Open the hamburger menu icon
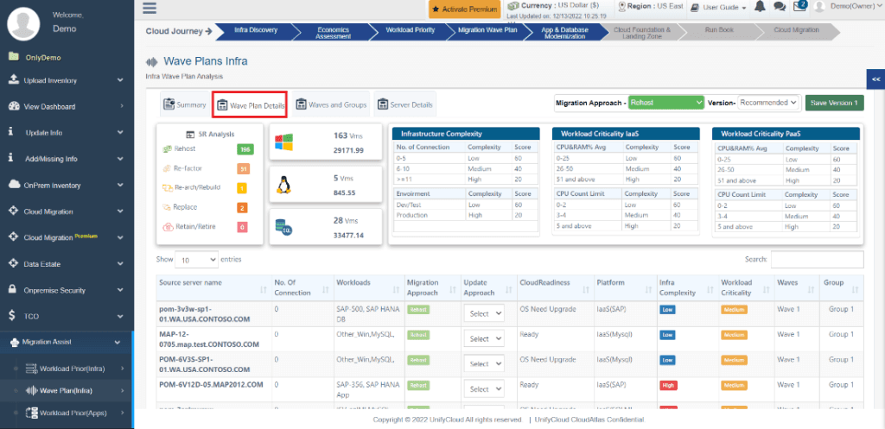Viewport: 885px width, 429px height. coord(150,9)
